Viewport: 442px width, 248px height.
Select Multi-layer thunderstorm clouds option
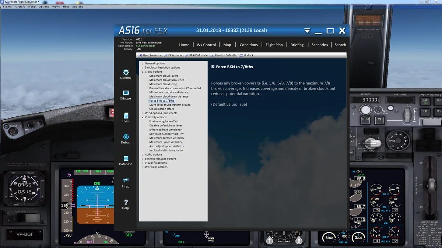point(170,105)
